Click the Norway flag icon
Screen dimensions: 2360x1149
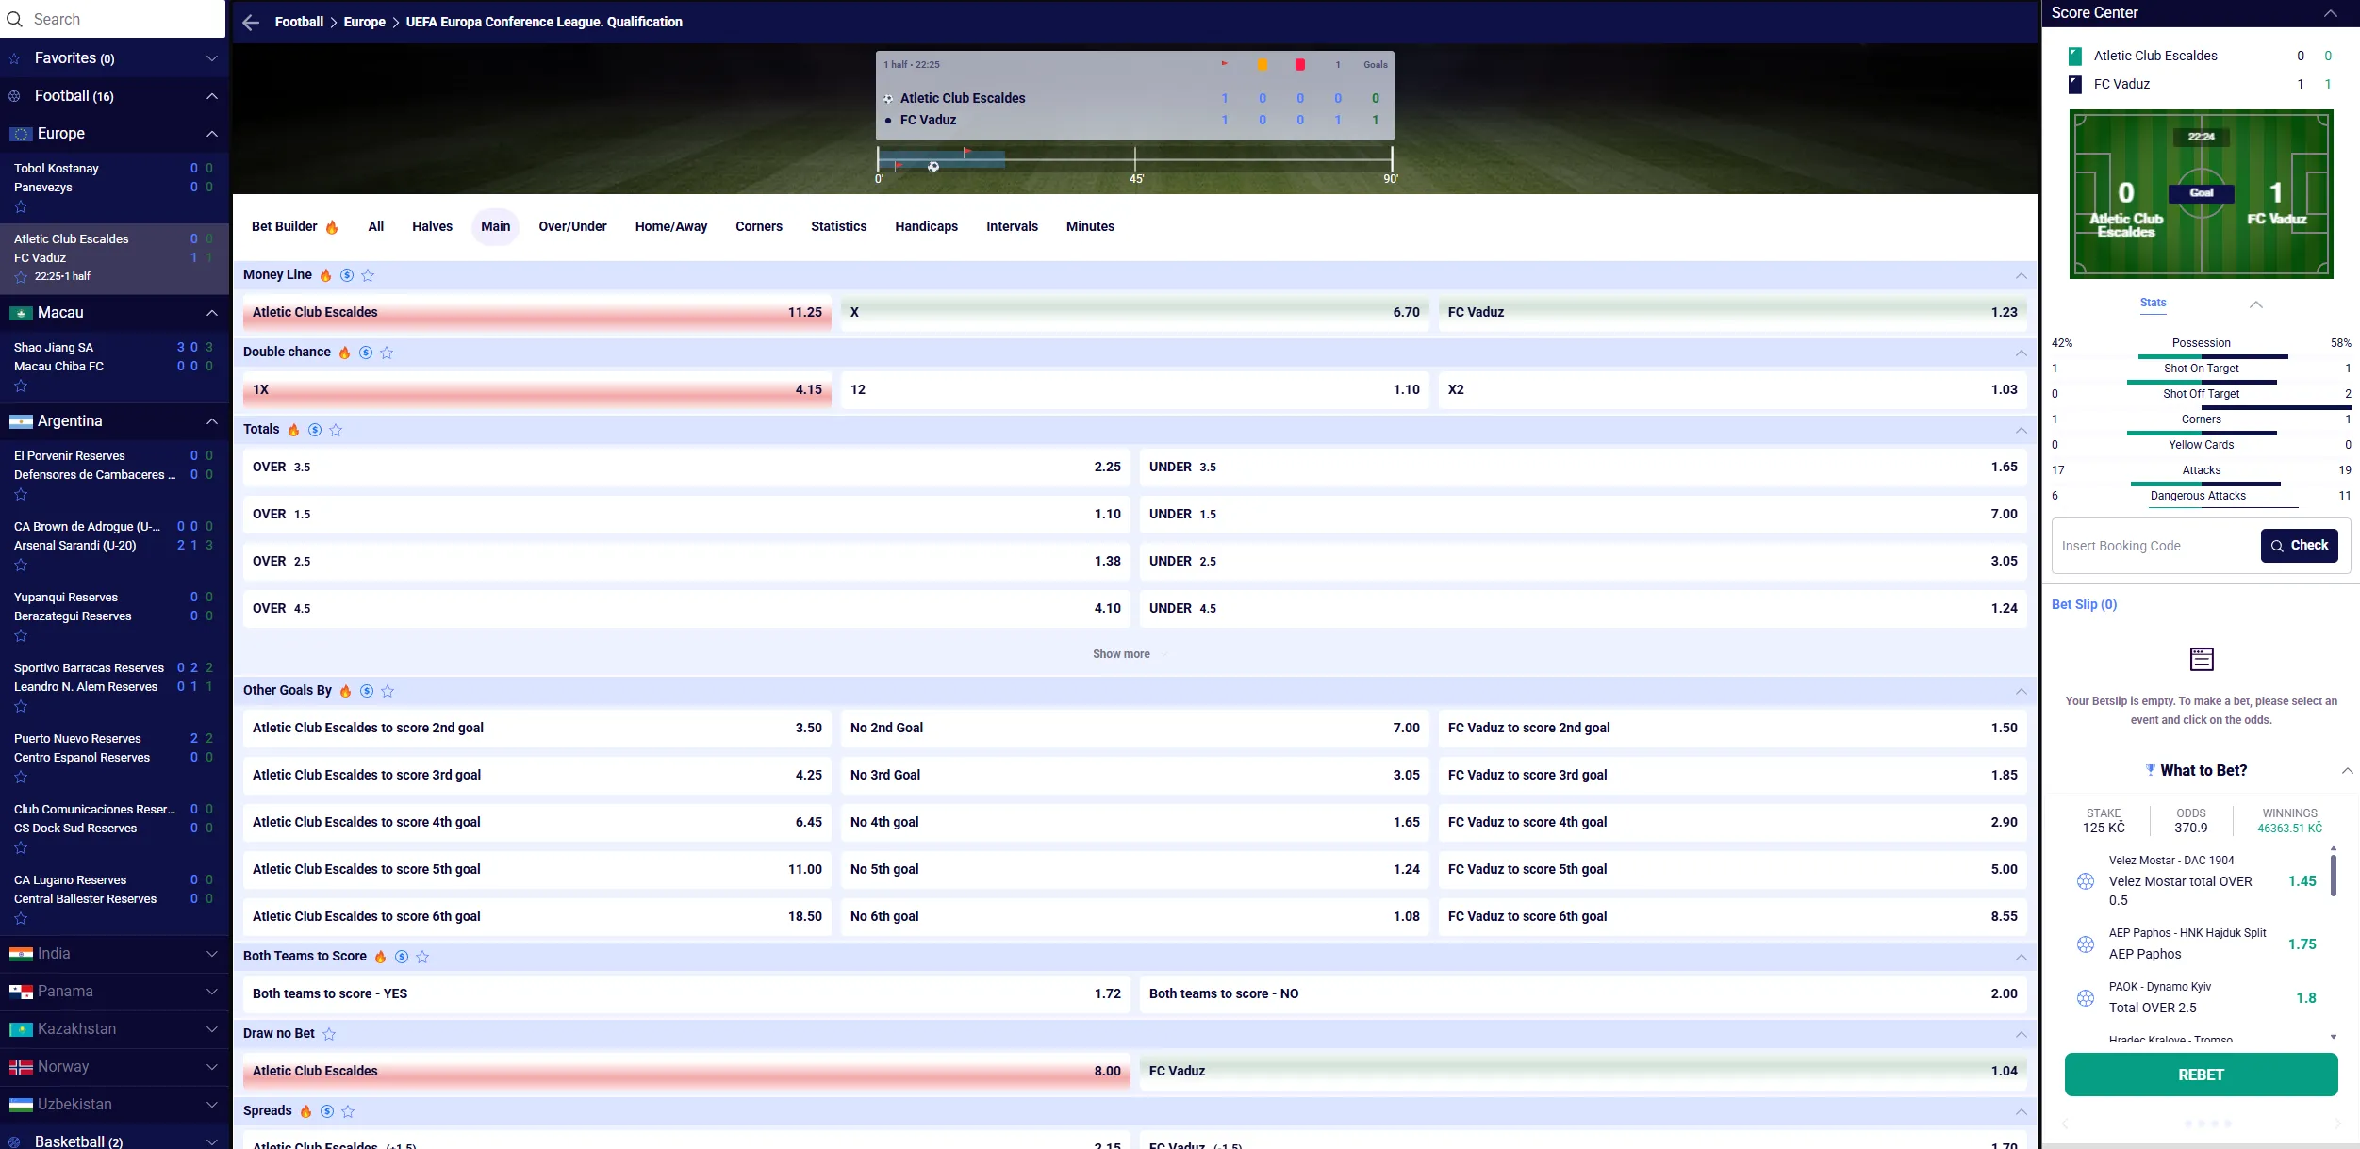[21, 1067]
